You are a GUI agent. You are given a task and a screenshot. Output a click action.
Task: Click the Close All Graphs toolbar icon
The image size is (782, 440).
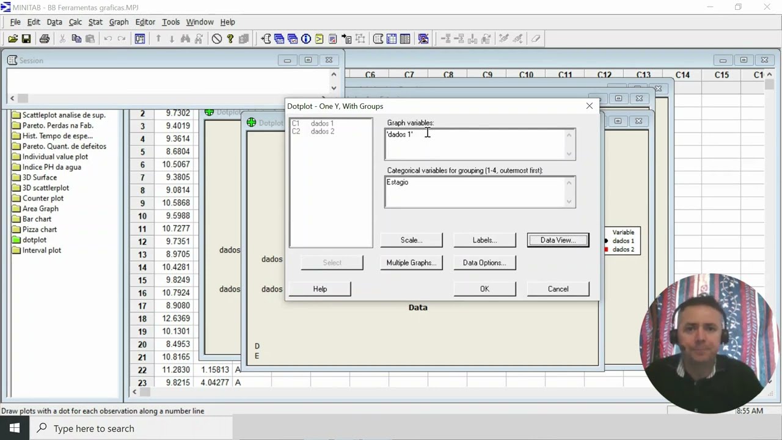point(423,38)
